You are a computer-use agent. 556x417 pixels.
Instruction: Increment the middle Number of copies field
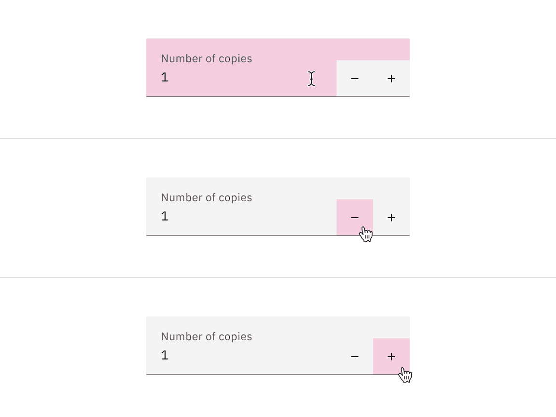[391, 217]
